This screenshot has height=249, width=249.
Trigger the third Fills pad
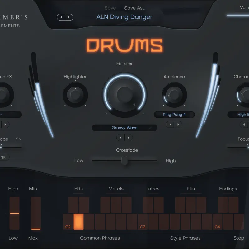tap(201, 205)
